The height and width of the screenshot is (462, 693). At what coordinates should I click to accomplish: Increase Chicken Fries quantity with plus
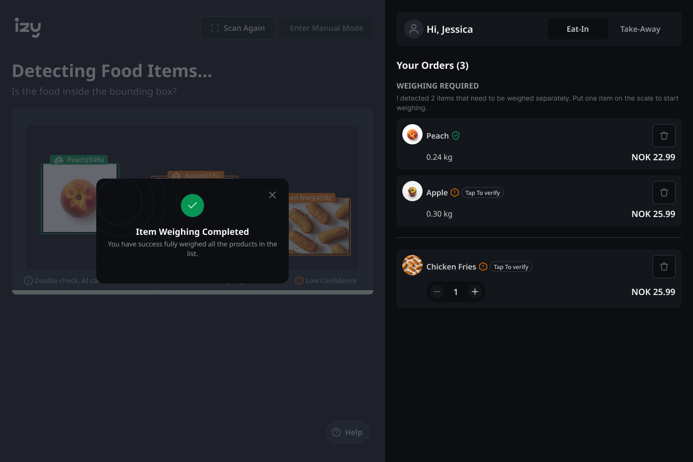click(x=475, y=292)
